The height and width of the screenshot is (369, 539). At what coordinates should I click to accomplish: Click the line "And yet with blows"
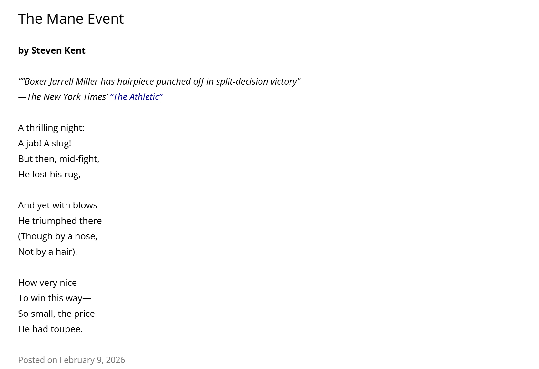click(x=57, y=205)
